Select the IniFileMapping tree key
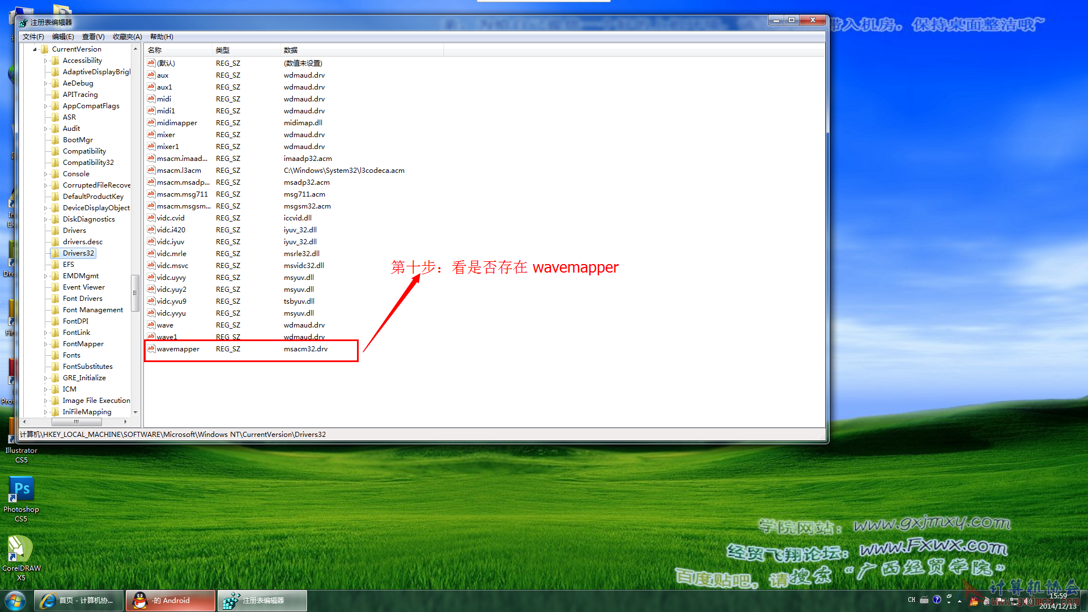The height and width of the screenshot is (612, 1088). tap(87, 412)
